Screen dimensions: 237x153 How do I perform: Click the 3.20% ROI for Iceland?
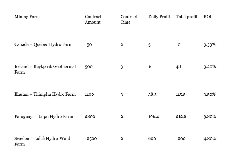209,67
